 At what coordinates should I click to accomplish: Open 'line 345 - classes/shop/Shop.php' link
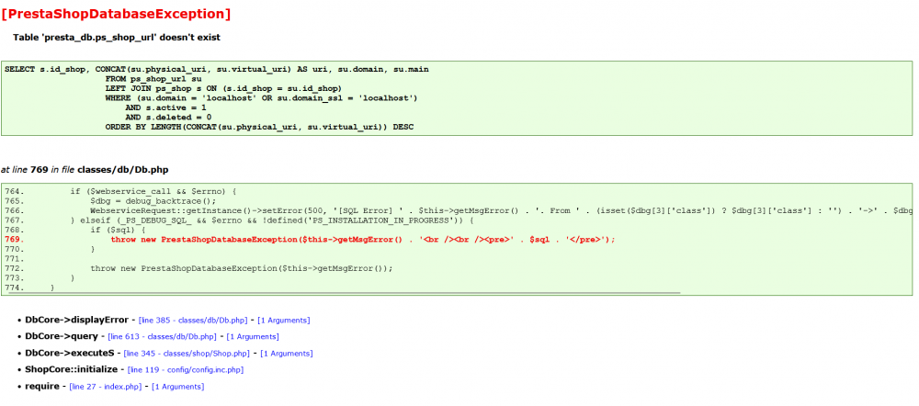coord(187,354)
